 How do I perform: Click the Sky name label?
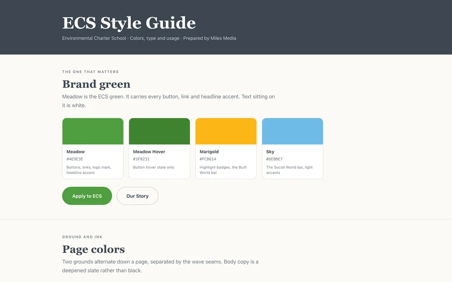270,152
